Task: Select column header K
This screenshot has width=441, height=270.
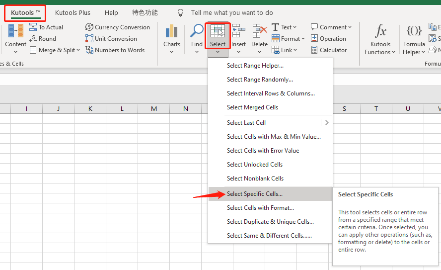Action: click(90, 109)
